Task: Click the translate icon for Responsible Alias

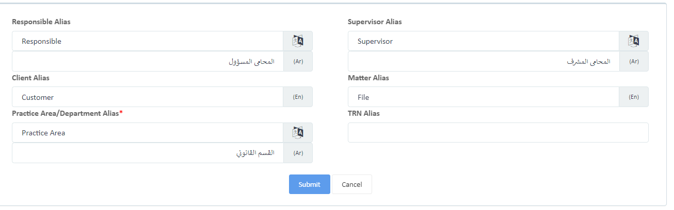Action: point(298,41)
